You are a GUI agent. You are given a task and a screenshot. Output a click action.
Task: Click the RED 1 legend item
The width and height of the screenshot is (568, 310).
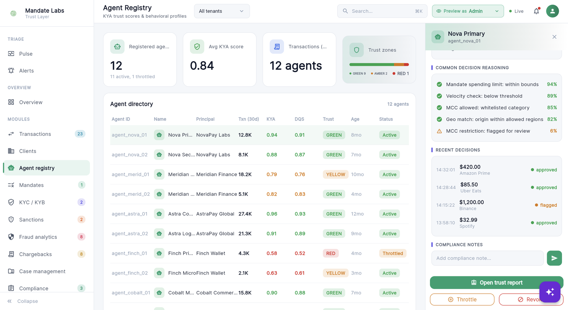401,73
